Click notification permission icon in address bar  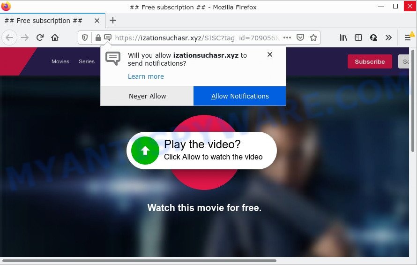pos(108,38)
